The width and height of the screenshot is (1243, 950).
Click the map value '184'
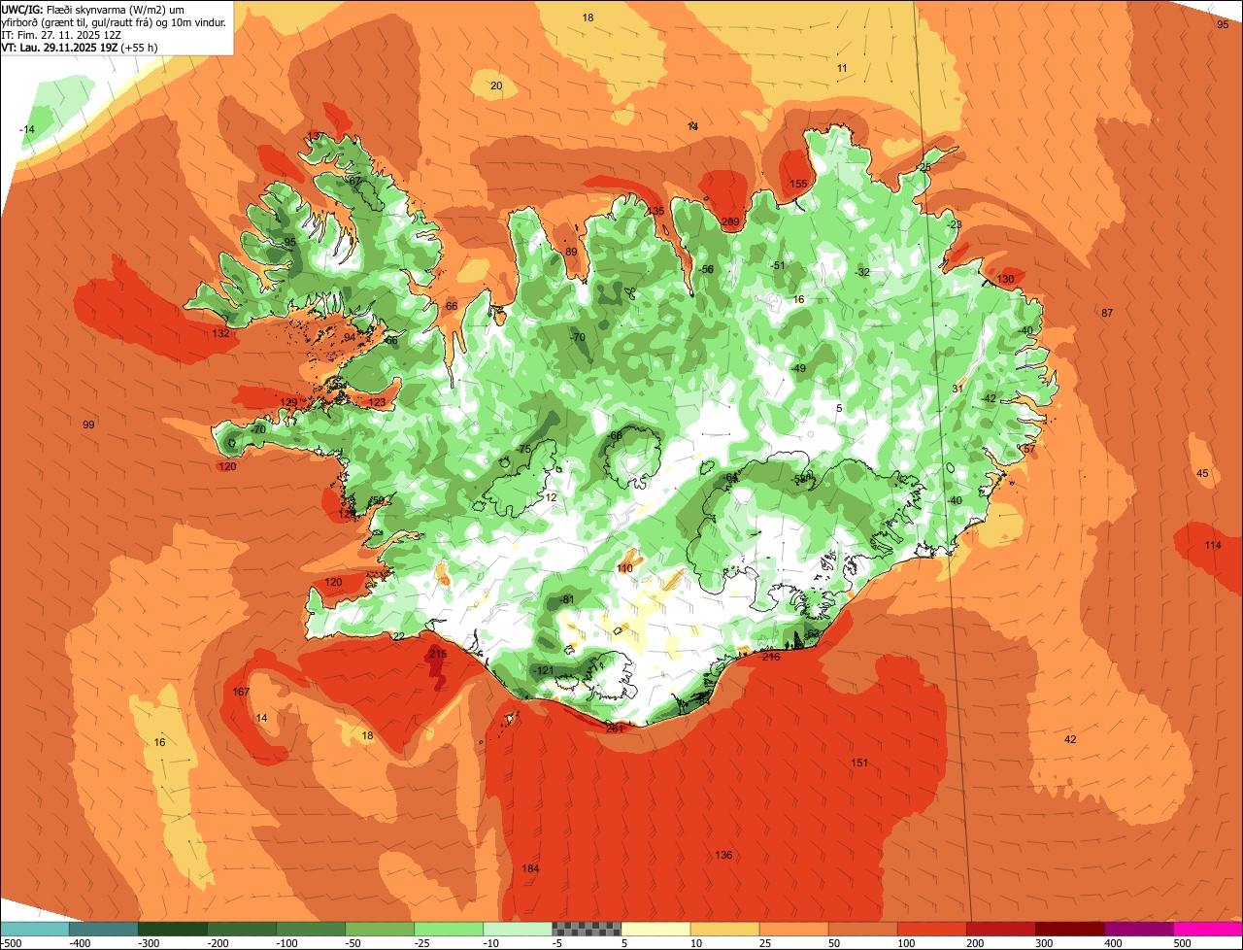click(x=530, y=868)
